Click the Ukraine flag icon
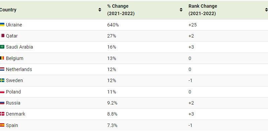The width and height of the screenshot is (268, 134). click(2, 25)
